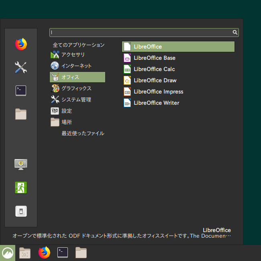Click the LibreOffice Calc spreadsheet icon
The height and width of the screenshot is (261, 261).
[127, 69]
